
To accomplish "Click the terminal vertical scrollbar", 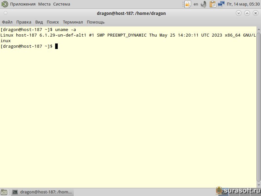I will (259, 107).
